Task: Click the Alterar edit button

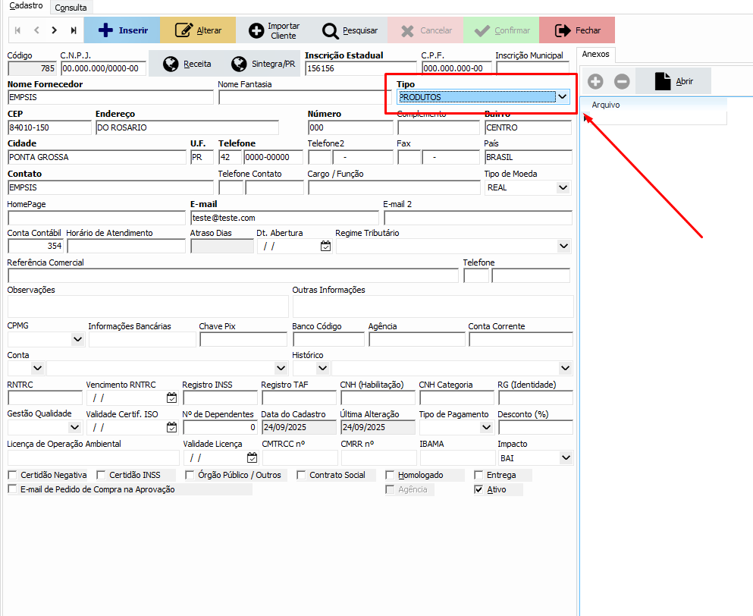Action: pyautogui.click(x=198, y=30)
